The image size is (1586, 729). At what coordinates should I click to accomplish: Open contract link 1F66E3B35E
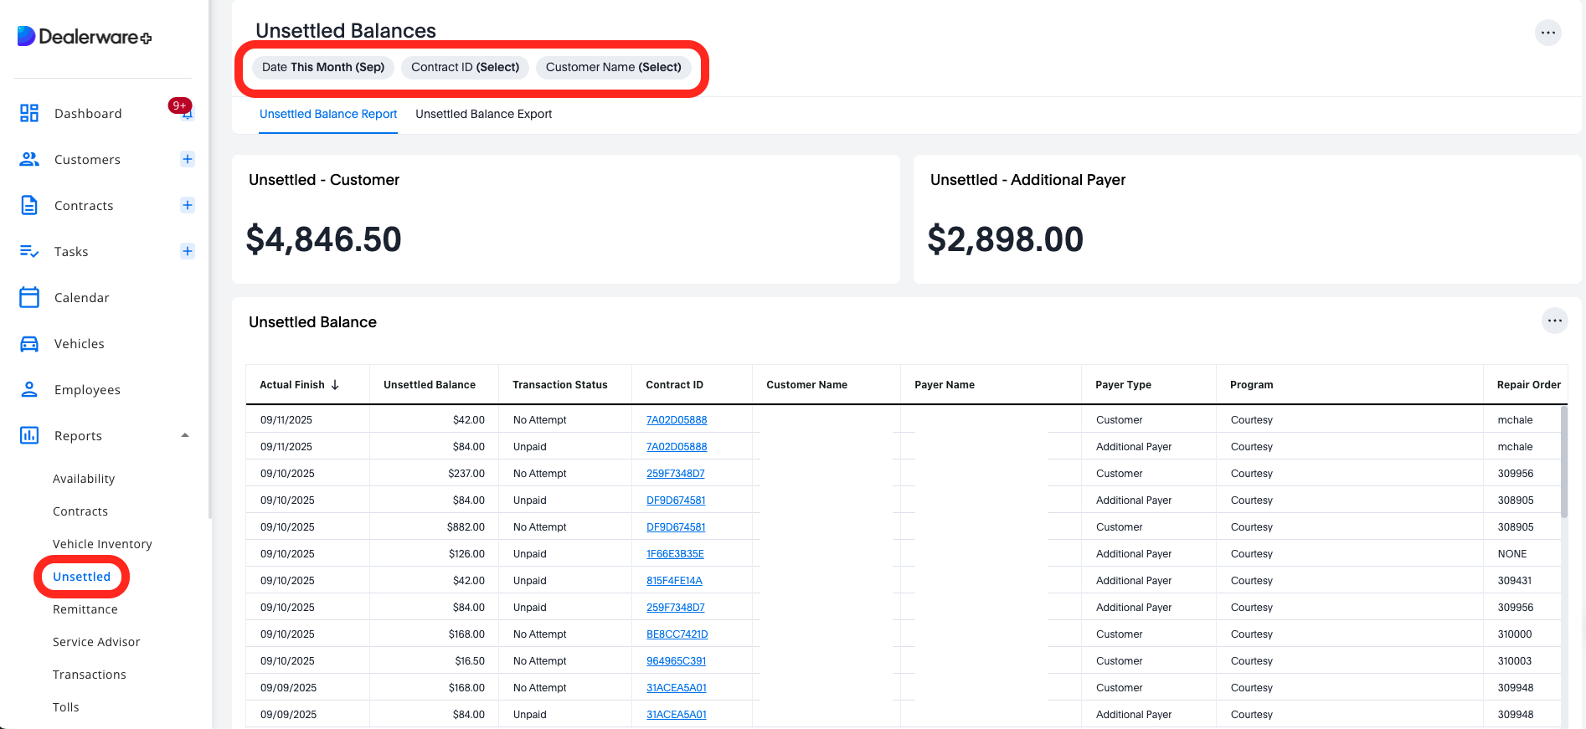coord(675,554)
